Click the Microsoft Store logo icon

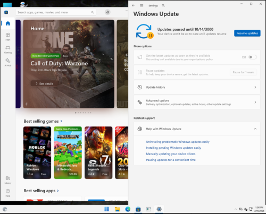pos(6,12)
